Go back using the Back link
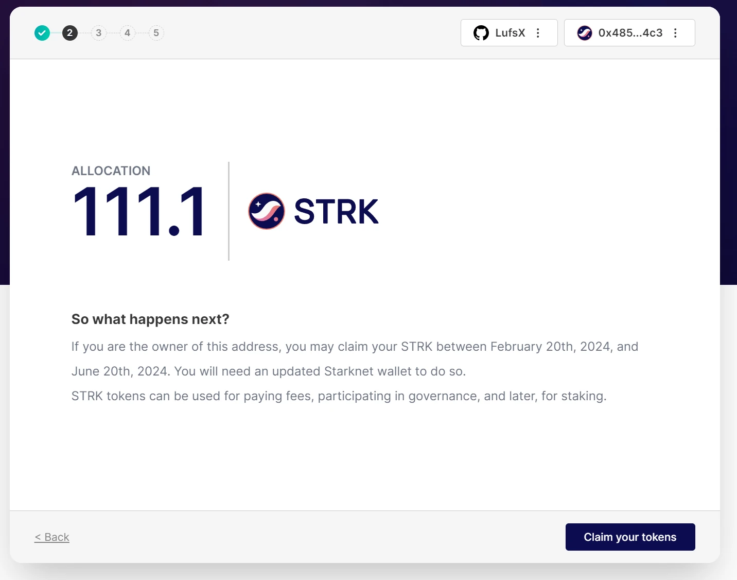This screenshot has height=580, width=737. coord(52,537)
